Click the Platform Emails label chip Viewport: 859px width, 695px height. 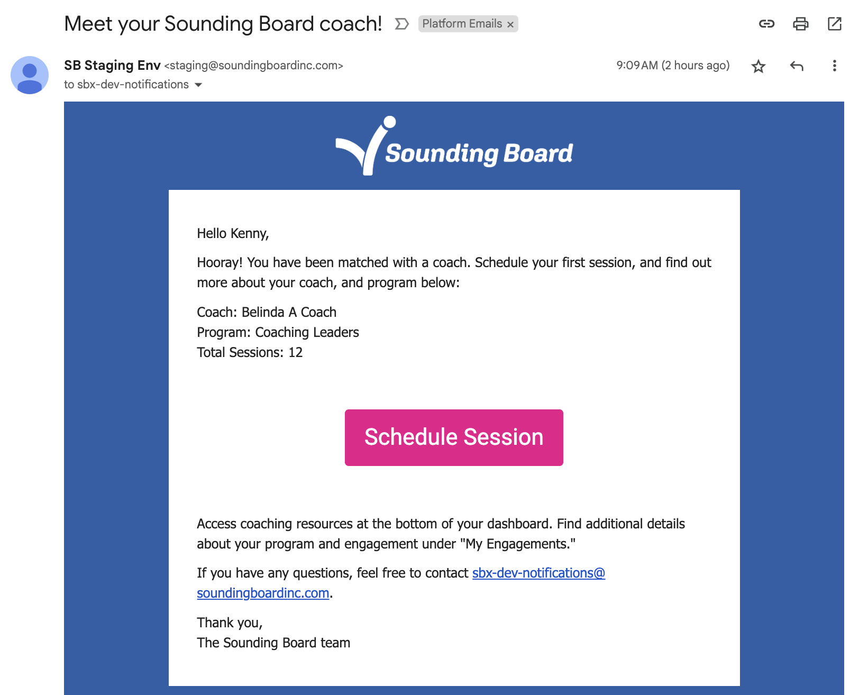pyautogui.click(x=462, y=24)
